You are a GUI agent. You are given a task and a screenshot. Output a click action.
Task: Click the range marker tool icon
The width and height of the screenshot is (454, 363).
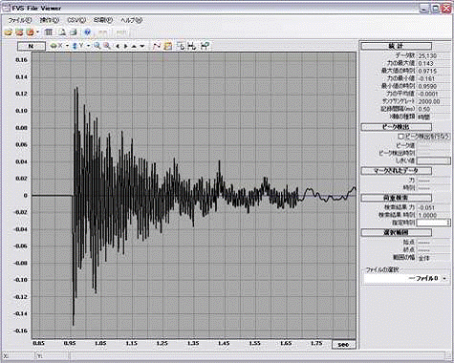point(192,46)
